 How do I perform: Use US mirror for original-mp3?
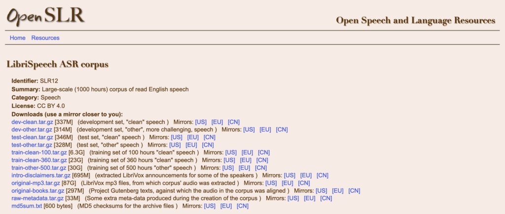point(271,183)
